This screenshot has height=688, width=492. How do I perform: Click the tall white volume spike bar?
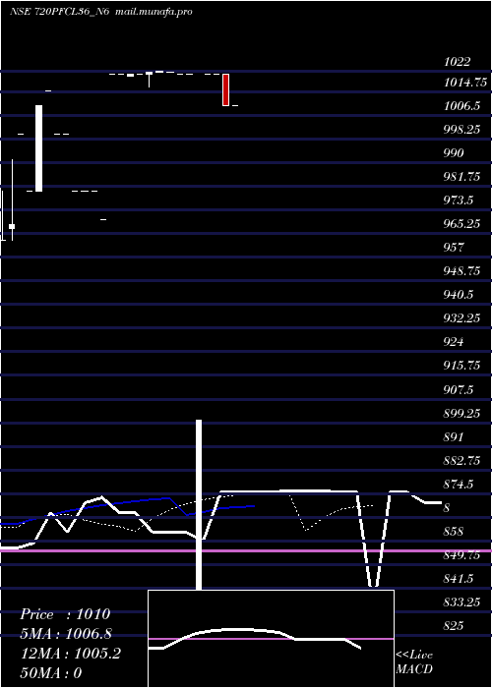pyautogui.click(x=199, y=504)
